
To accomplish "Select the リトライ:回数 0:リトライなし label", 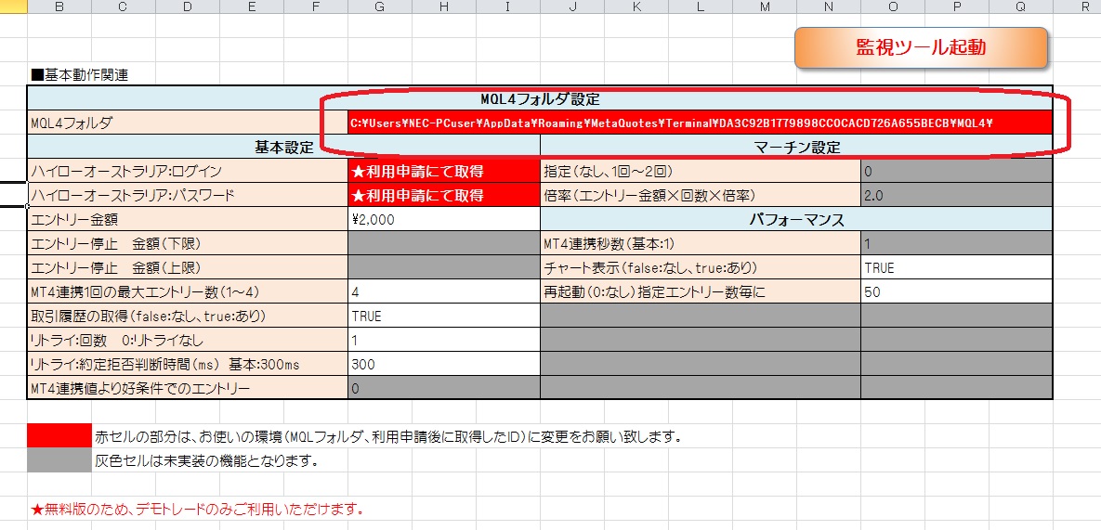I will coord(188,341).
